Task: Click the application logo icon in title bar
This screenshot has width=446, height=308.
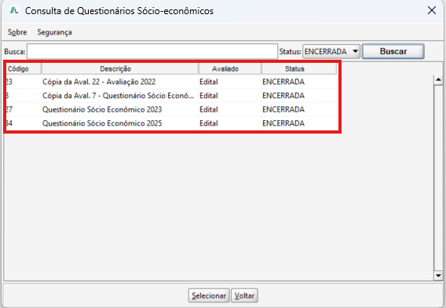Action: point(14,10)
